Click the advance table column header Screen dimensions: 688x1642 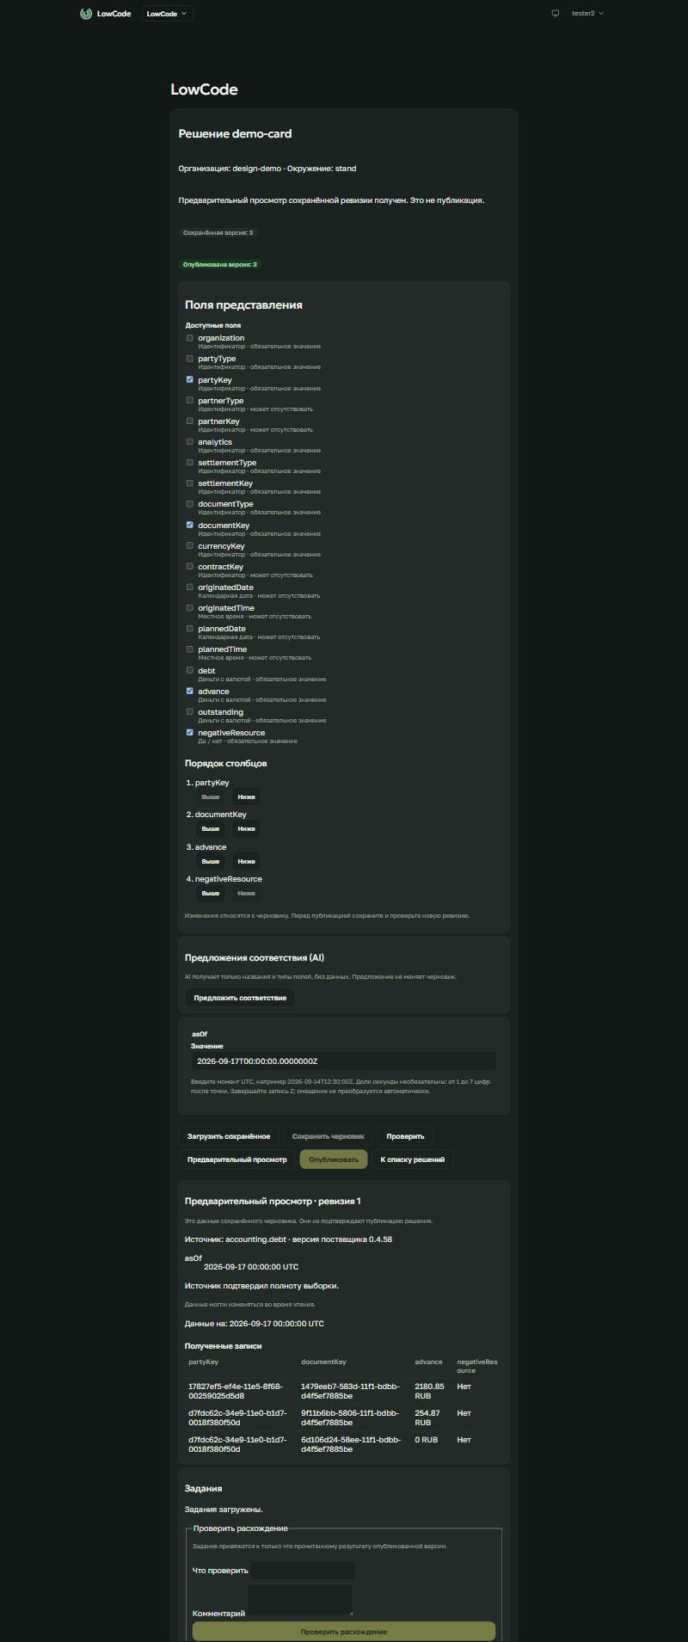point(428,1362)
